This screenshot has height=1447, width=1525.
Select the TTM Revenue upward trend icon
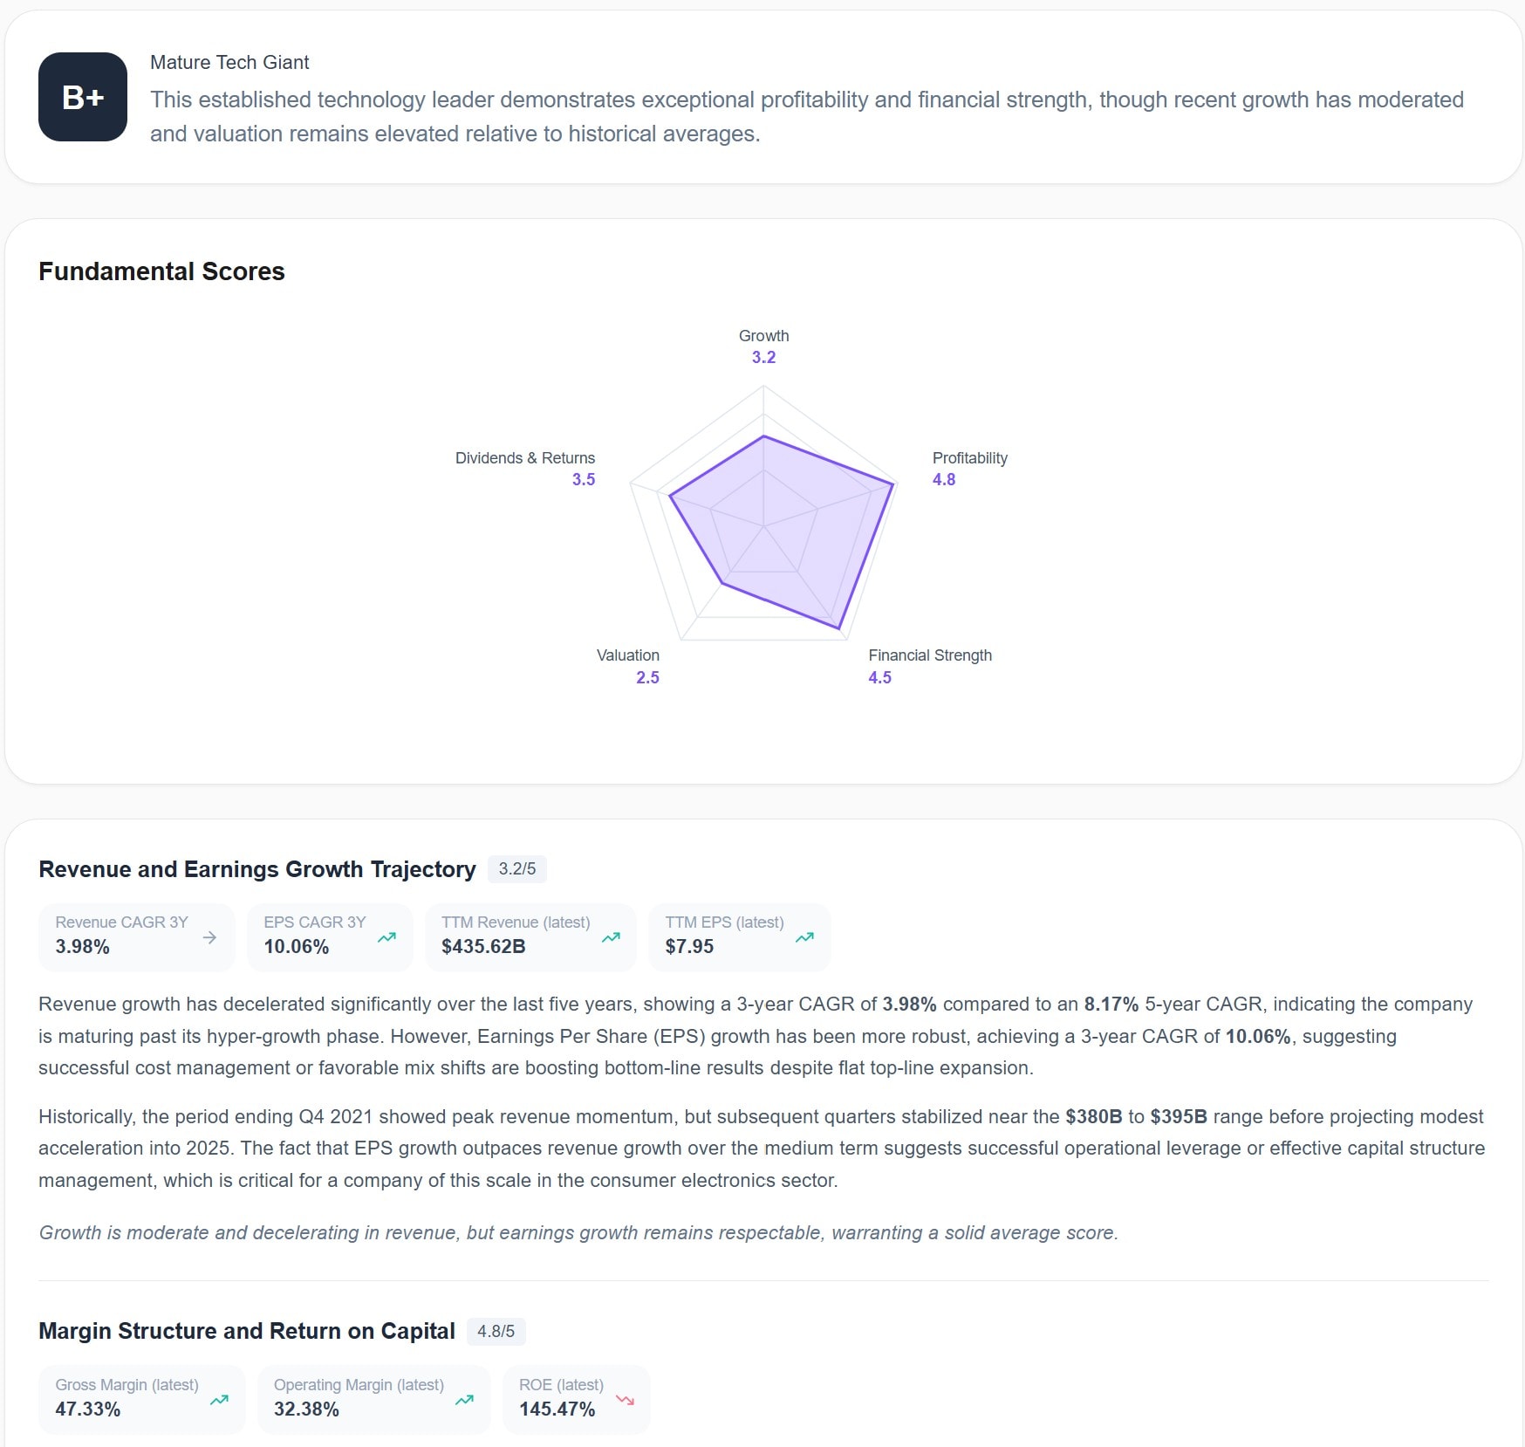(x=611, y=936)
